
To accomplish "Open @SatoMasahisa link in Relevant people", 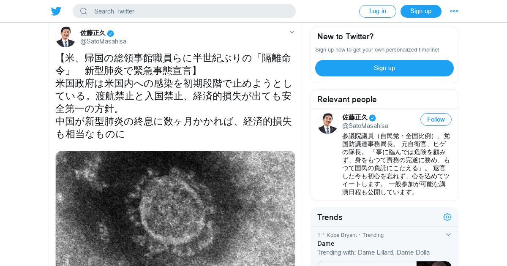I will (x=365, y=126).
